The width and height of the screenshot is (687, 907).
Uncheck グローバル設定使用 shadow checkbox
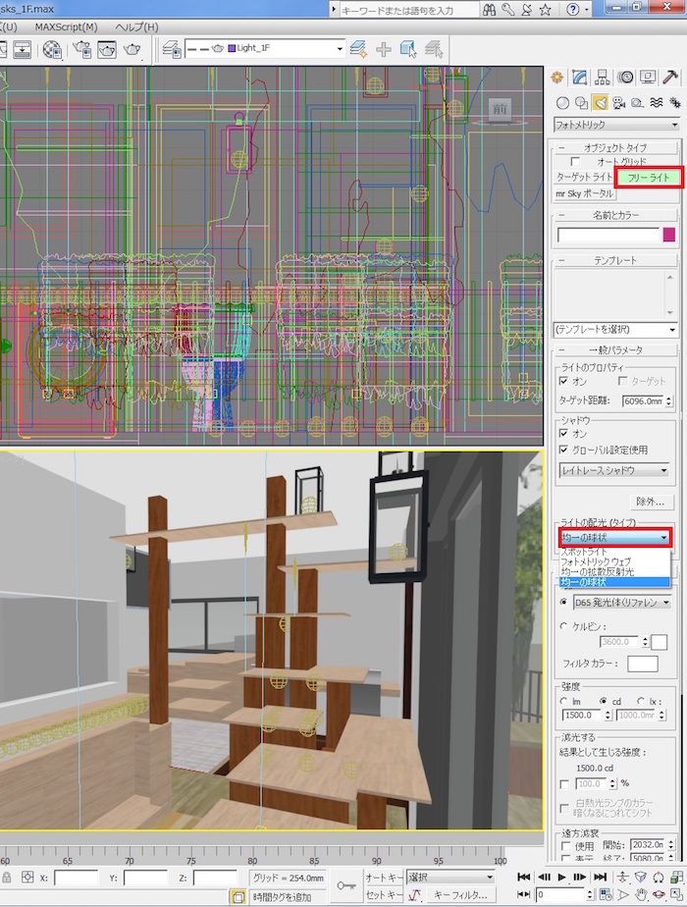click(x=563, y=450)
